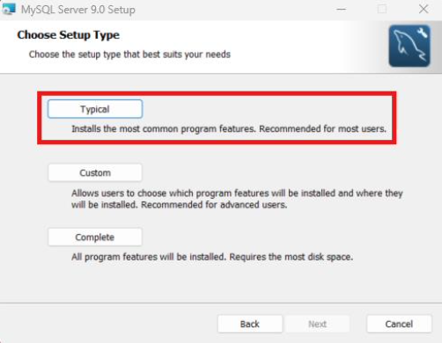This screenshot has height=343, width=442.
Task: Click the installer icon in title bar
Action: pos(8,9)
